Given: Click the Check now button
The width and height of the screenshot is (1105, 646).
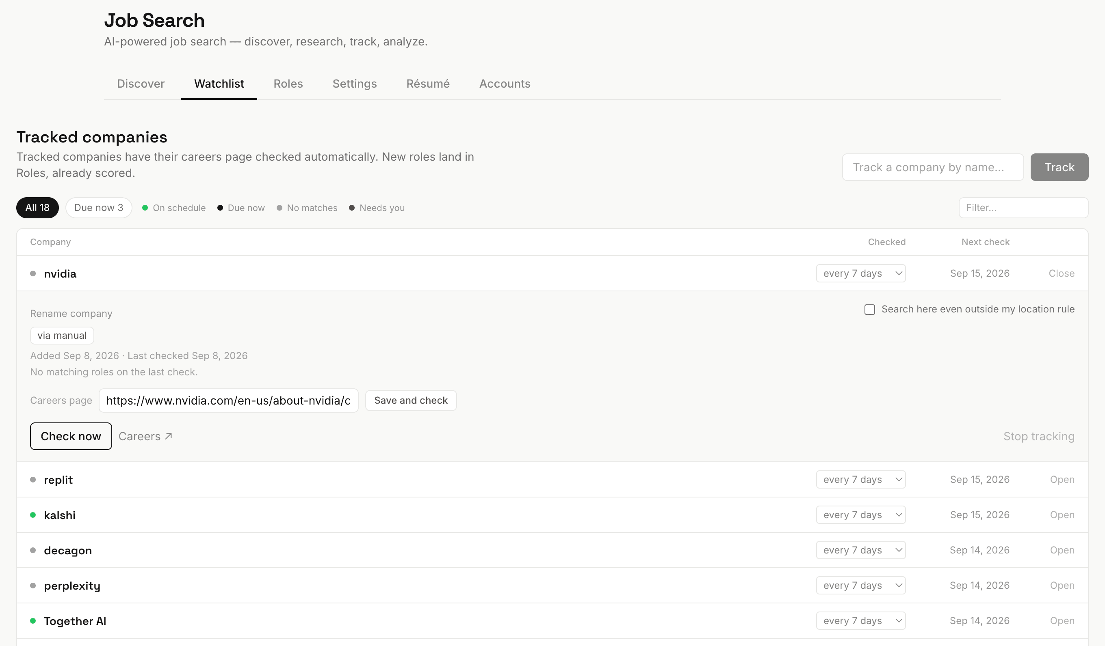Looking at the screenshot, I should tap(71, 436).
